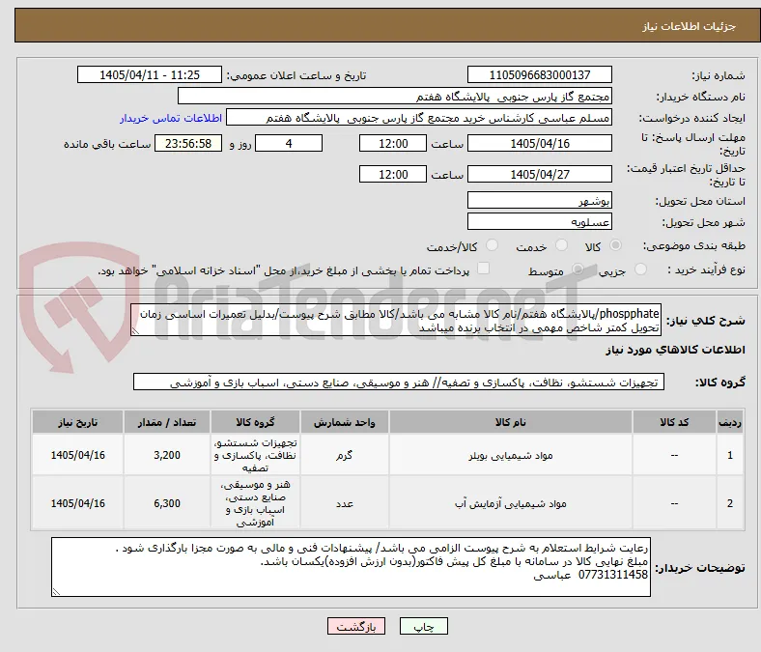761x652 pixels.
Task: Click the goods group field تجهیزات شستشو
Action: (399, 383)
